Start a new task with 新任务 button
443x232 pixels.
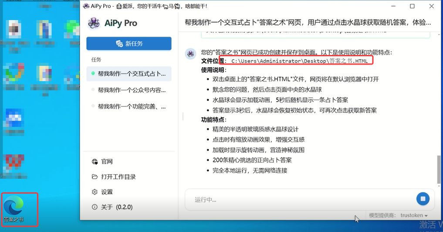(x=129, y=44)
